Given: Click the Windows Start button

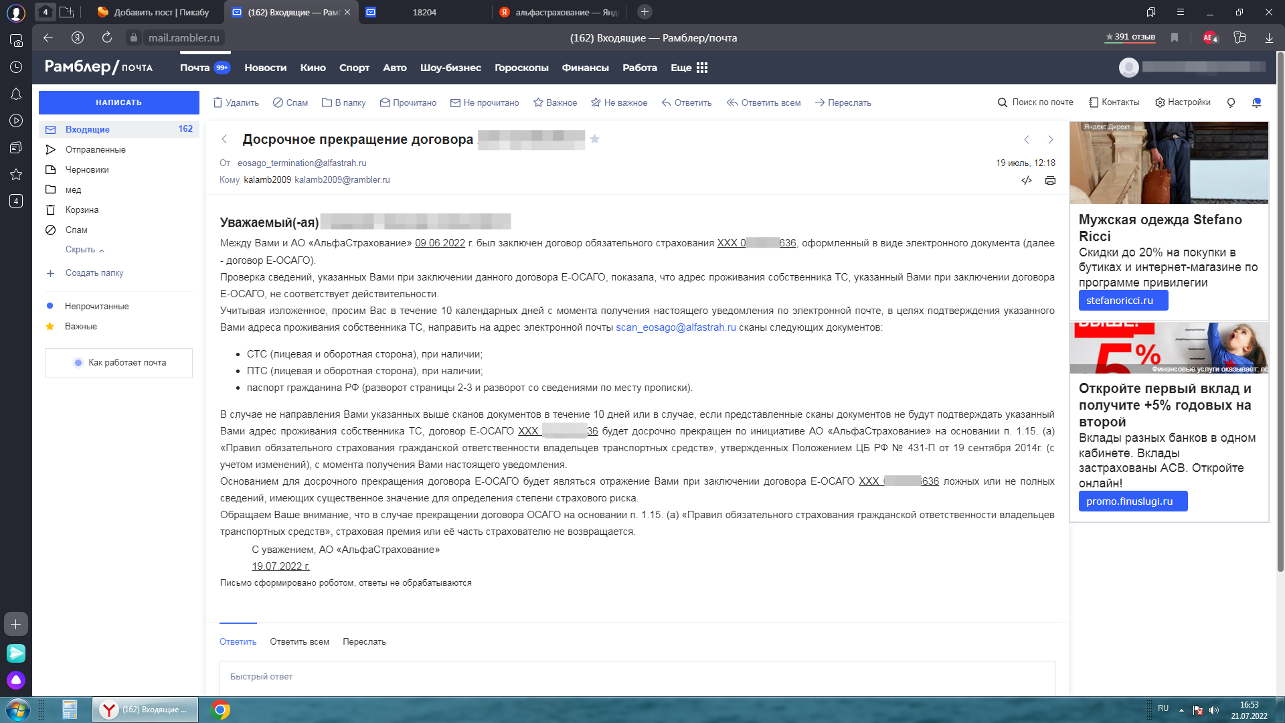Looking at the screenshot, I should (x=19, y=710).
